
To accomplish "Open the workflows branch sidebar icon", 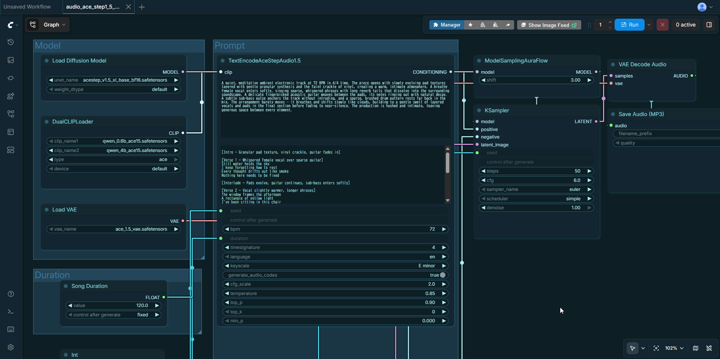I will (x=11, y=114).
